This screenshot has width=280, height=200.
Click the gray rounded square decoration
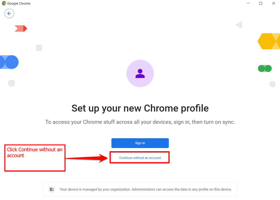(x=39, y=48)
